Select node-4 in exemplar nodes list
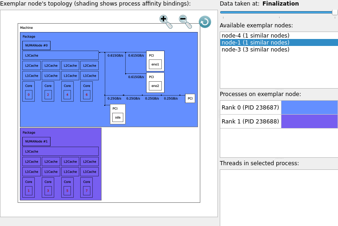This screenshot has width=338, height=226. 255,36
